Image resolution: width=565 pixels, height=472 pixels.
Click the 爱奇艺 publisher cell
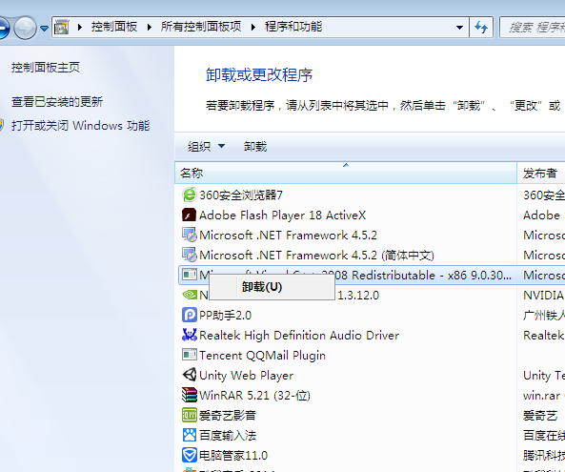(540, 415)
